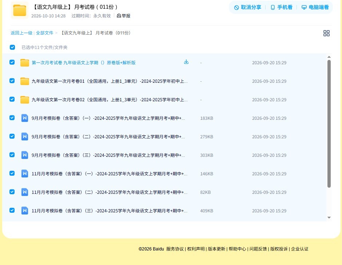The height and width of the screenshot is (265, 342).
Task: Open folder 第一次月考试卷 九年级语文上学期
Action: pos(84,63)
